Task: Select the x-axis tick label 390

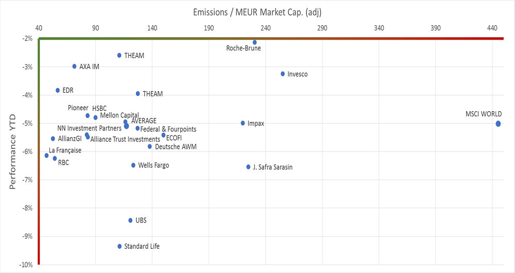Action: pos(436,28)
